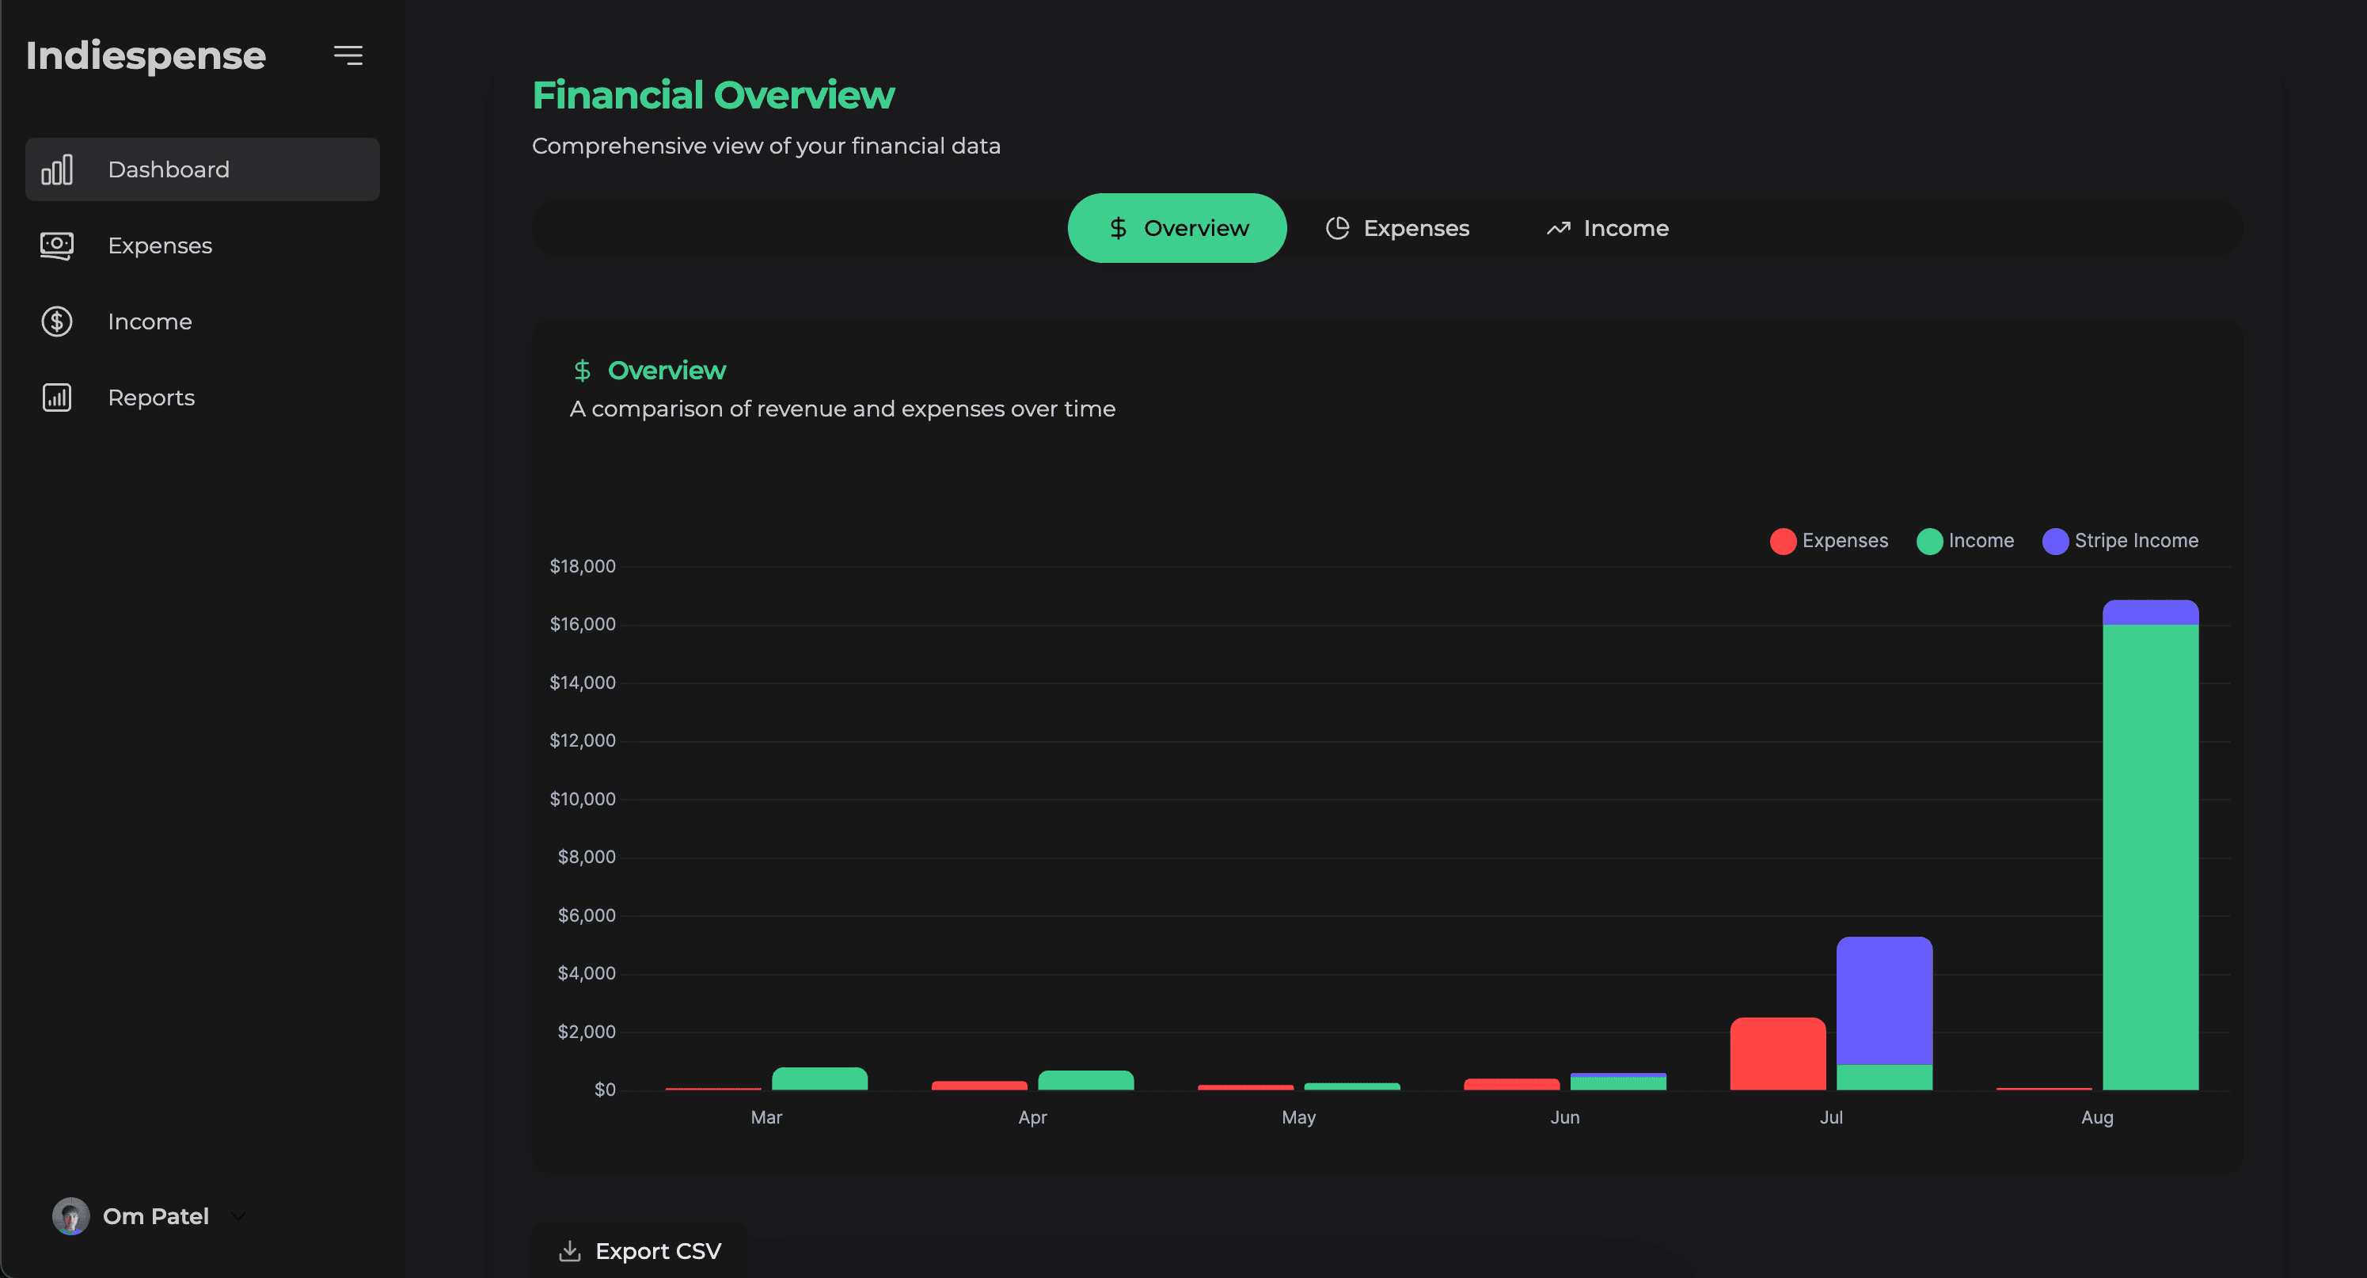
Task: Click the Dashboard bar chart icon
Action: 57,170
